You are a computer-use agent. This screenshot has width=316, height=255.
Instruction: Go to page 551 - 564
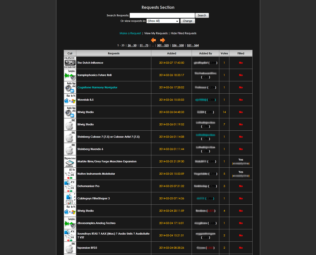tap(193, 45)
